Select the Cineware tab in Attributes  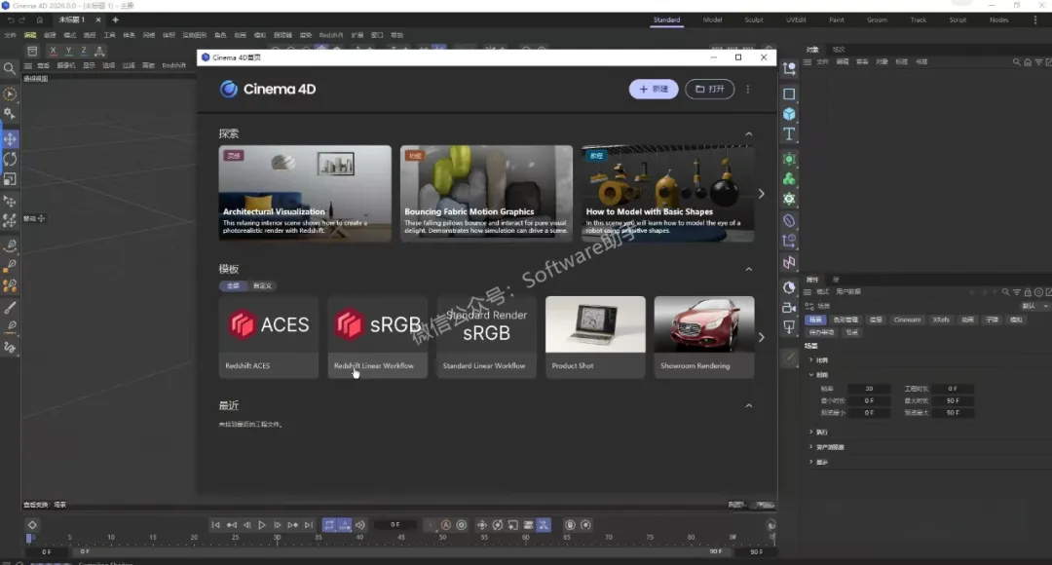[x=907, y=320]
